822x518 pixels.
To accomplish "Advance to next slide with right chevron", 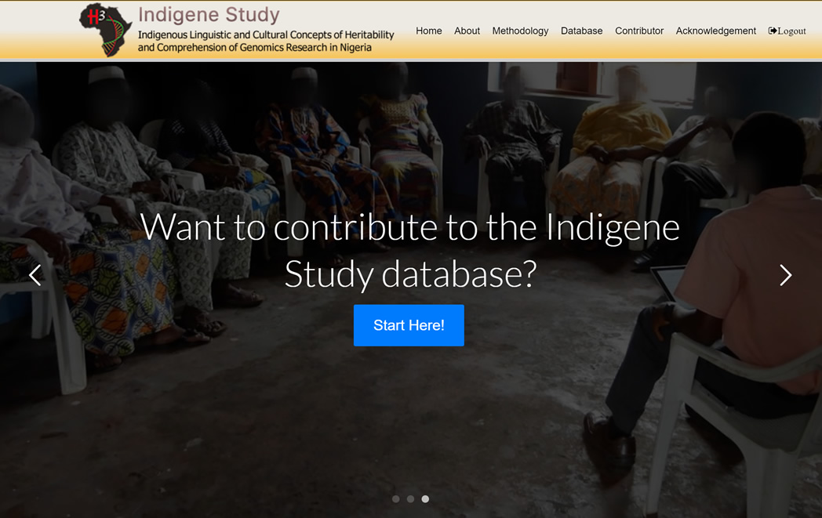I will [785, 275].
